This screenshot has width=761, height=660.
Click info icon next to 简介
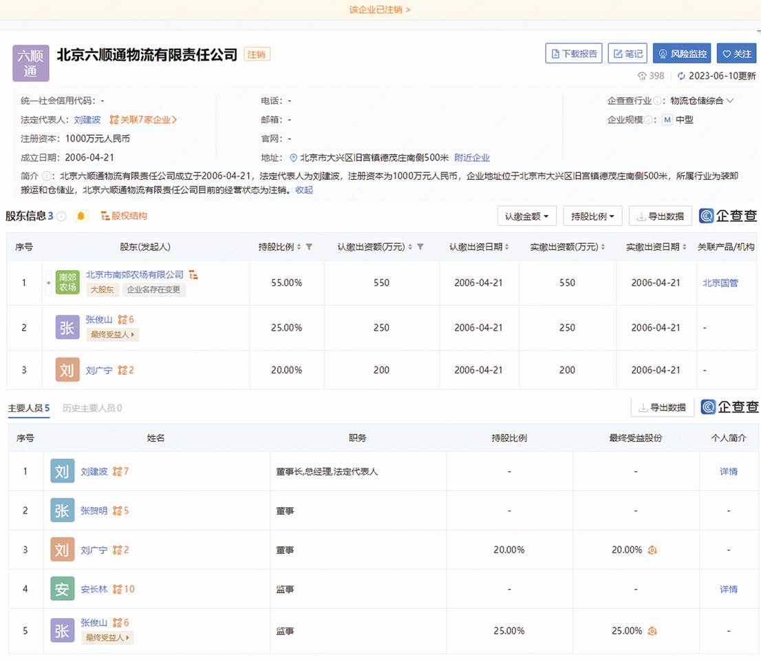coord(47,176)
